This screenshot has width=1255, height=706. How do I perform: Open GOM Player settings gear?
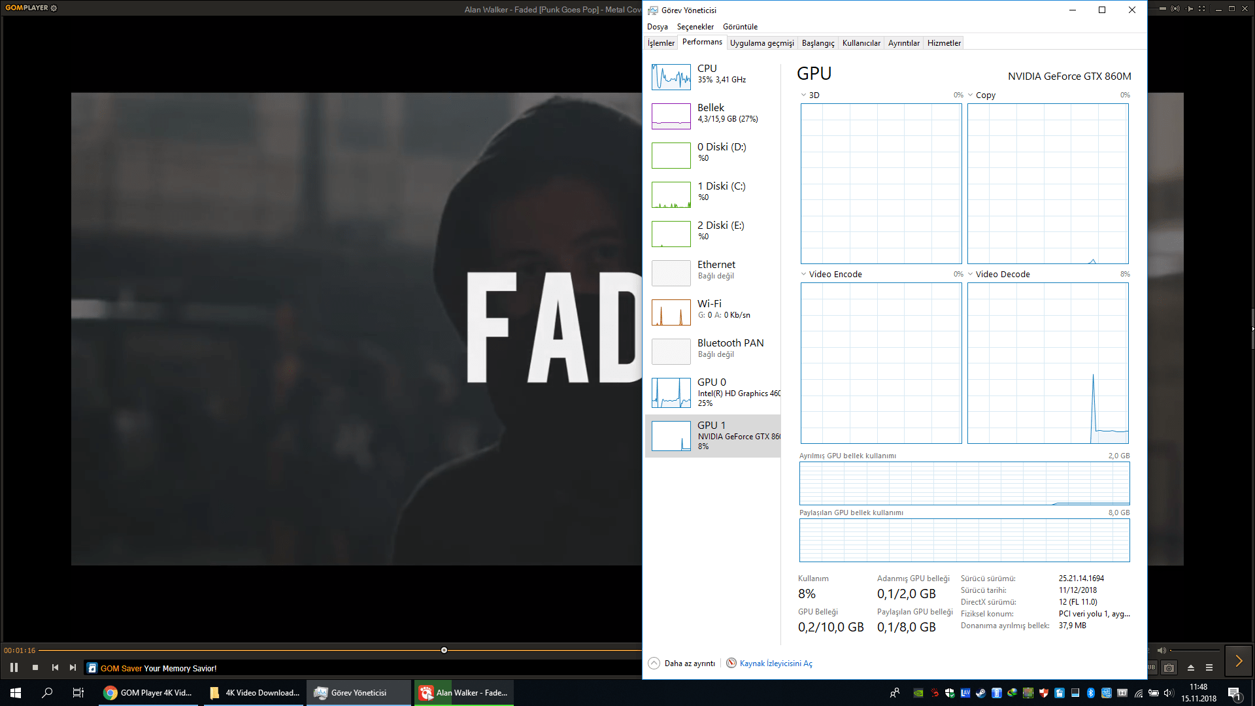pos(54,8)
